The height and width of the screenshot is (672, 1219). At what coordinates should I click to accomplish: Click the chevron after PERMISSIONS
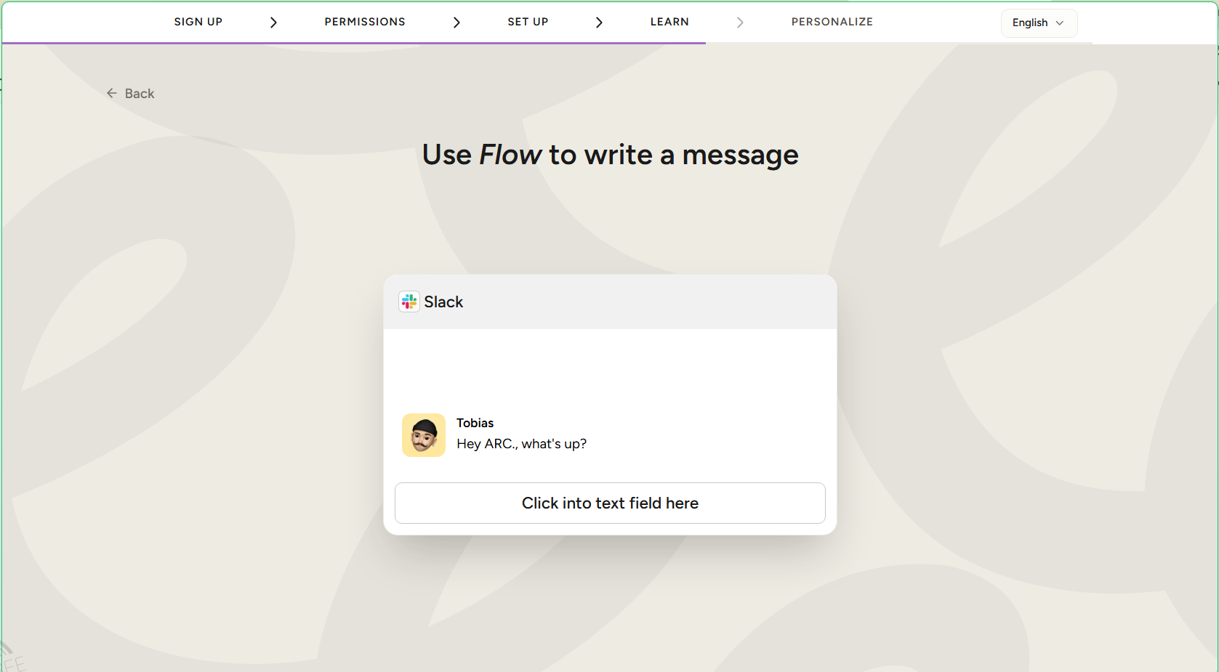(456, 23)
